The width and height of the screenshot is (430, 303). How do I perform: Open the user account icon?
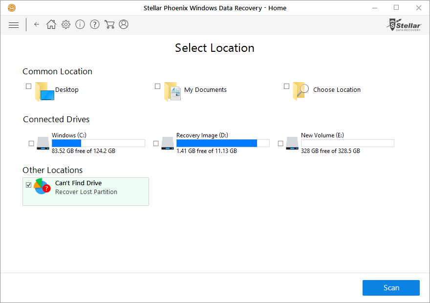(x=124, y=24)
